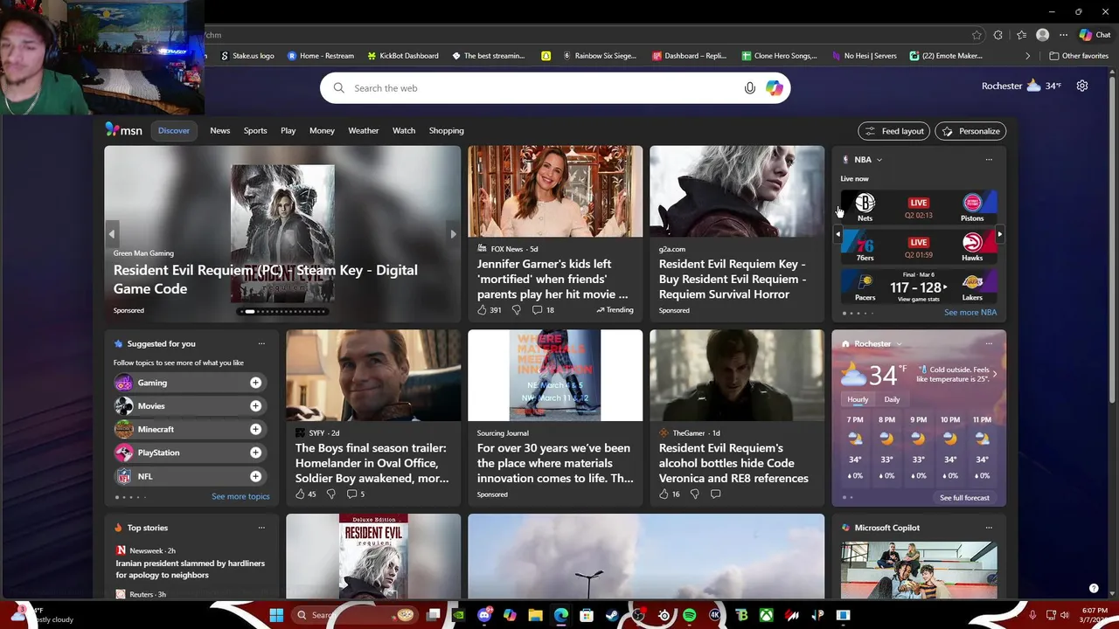The image size is (1119, 629).
Task: Open the Nets vs Pistons live game
Action: (x=919, y=208)
